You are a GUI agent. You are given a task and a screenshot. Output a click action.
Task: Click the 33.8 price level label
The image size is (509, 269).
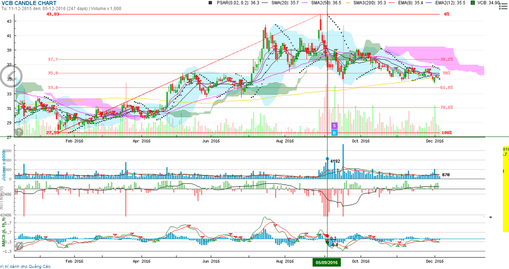point(53,87)
